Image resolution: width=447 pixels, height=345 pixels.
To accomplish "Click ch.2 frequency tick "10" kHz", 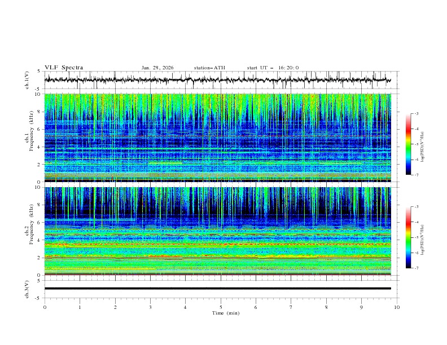I will point(38,187).
